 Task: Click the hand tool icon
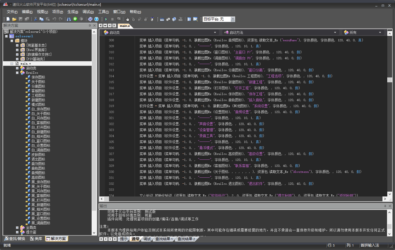(x=127, y=19)
